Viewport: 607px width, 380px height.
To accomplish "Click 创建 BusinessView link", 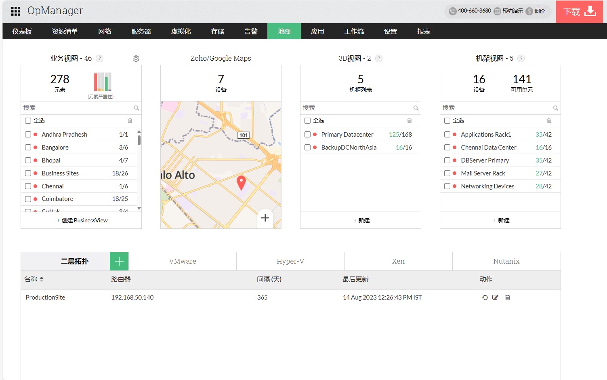I will point(82,220).
